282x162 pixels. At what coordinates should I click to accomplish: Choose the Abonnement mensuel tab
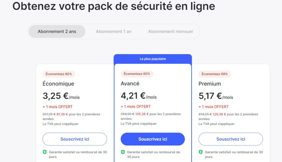pyautogui.click(x=170, y=31)
